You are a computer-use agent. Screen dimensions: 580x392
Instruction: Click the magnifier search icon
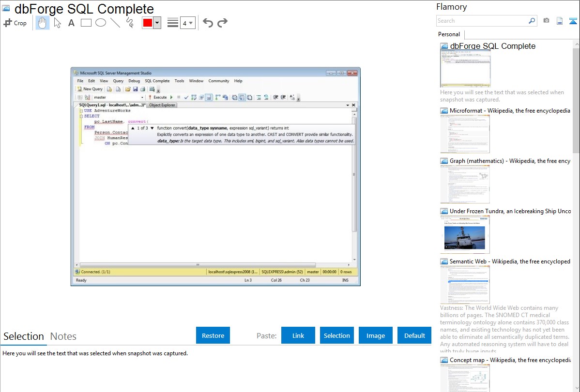click(x=532, y=21)
